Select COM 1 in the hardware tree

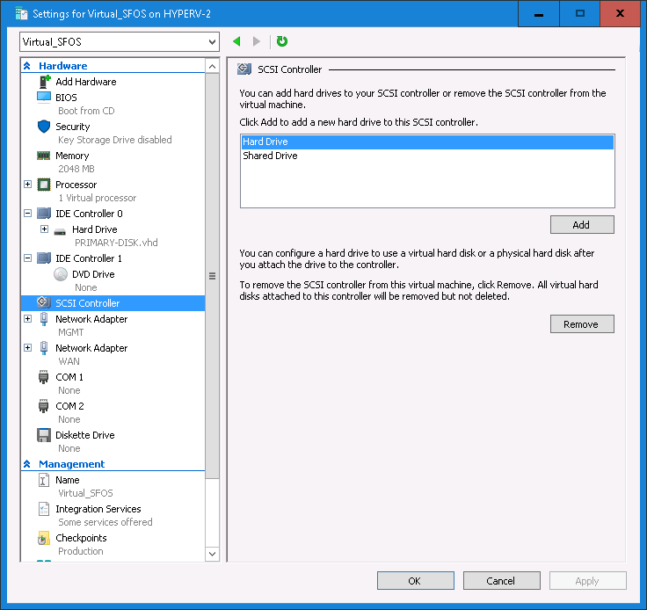[x=69, y=377]
